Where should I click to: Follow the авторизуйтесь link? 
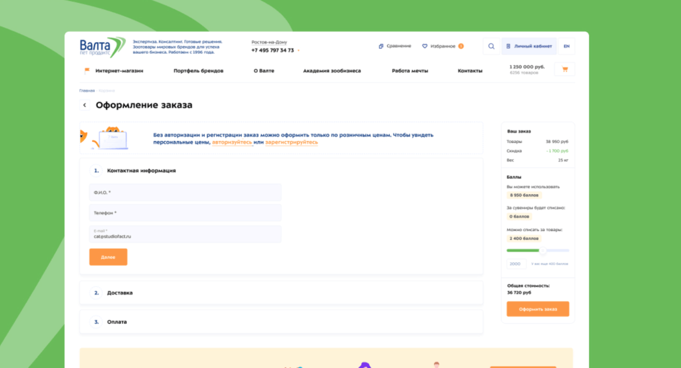tap(232, 142)
